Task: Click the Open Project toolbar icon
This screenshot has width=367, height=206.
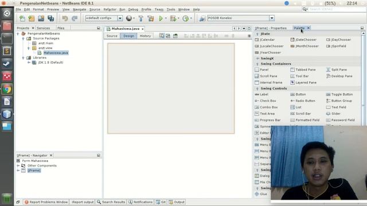Action: [x=41, y=18]
